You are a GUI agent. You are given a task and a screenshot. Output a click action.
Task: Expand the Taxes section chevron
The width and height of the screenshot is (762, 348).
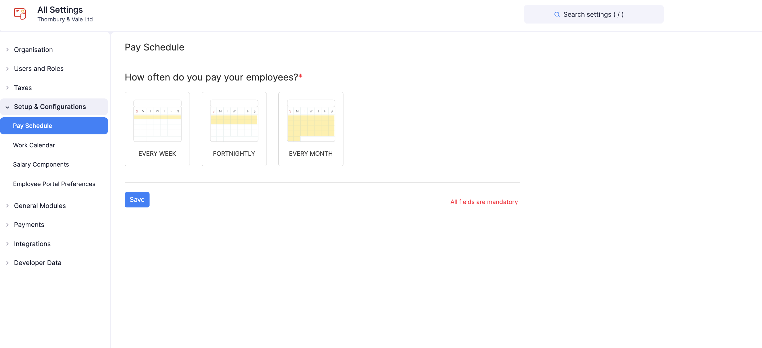coord(7,88)
